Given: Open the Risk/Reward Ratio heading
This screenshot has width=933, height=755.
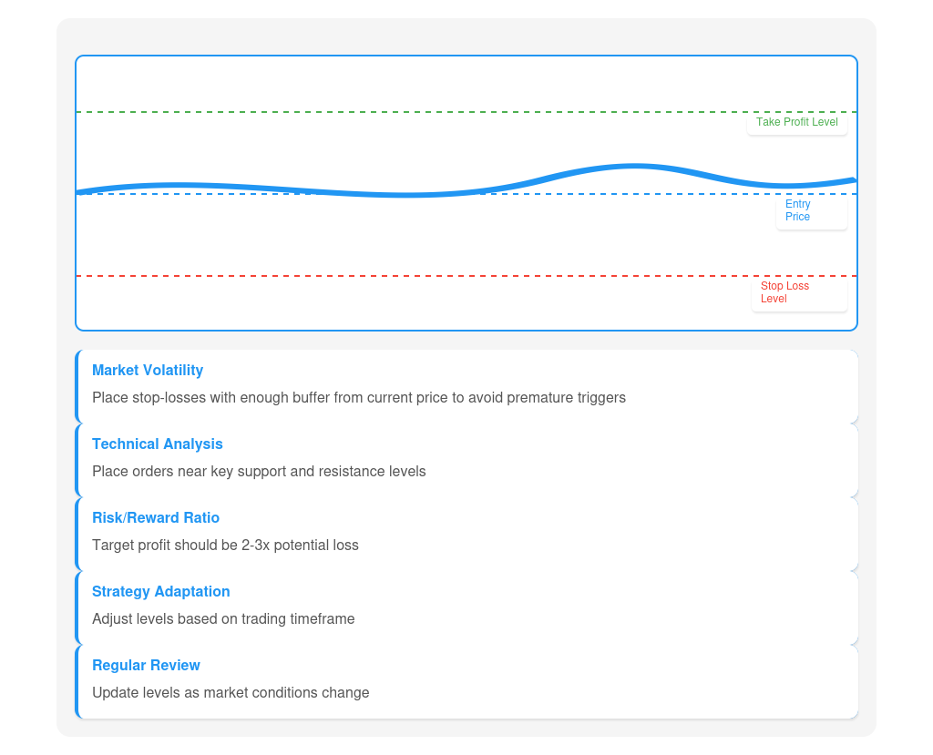Looking at the screenshot, I should [156, 518].
